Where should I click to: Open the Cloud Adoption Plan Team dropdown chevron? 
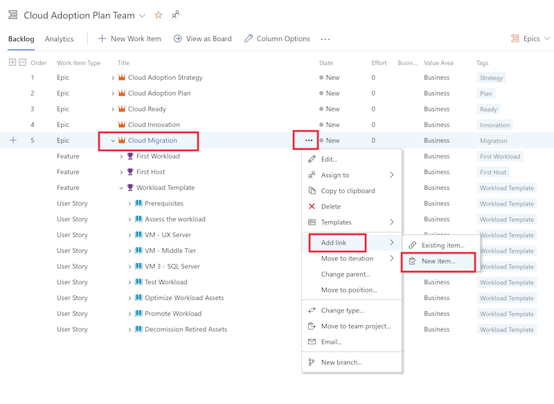coord(142,15)
